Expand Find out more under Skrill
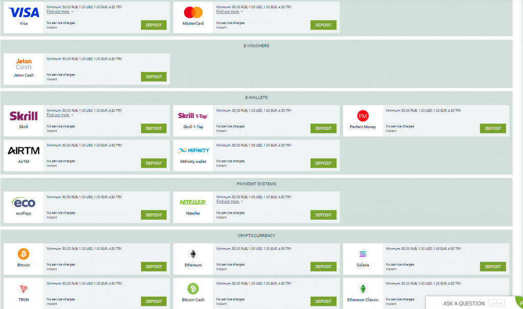This screenshot has height=309, width=523. (x=60, y=115)
